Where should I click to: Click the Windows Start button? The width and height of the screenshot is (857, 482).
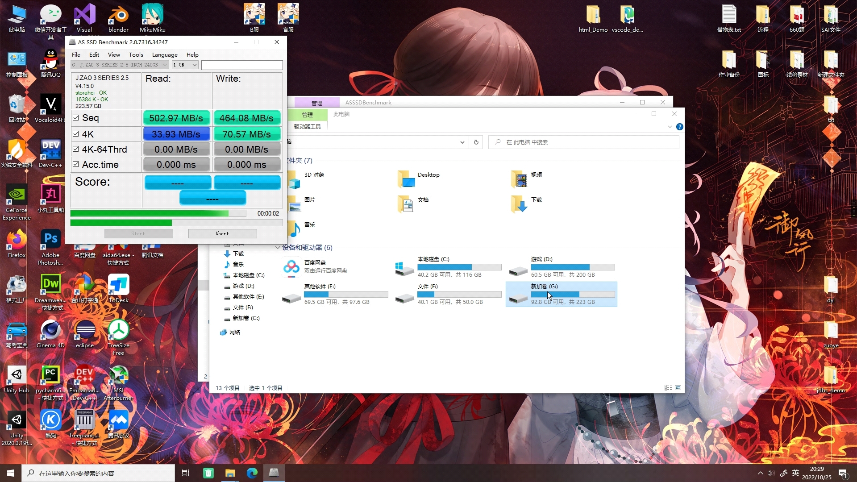(x=11, y=473)
